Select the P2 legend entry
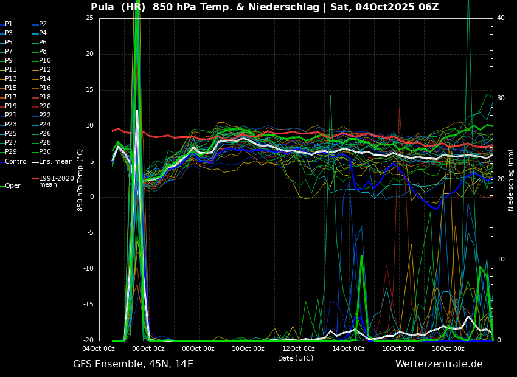This screenshot has width=517, height=377. tap(43, 24)
